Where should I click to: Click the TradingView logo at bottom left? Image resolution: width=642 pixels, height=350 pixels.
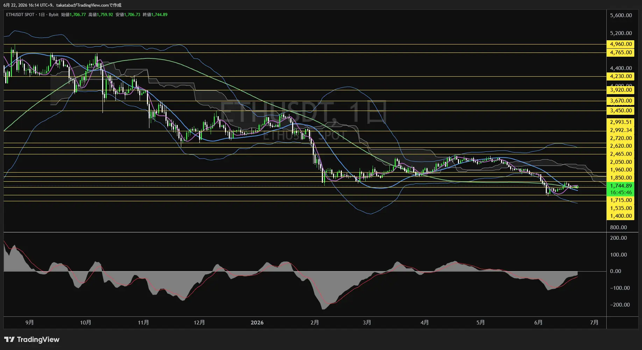click(32, 339)
